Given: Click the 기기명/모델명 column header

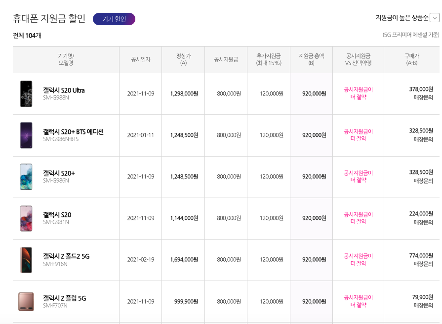Looking at the screenshot, I should click(66, 59).
